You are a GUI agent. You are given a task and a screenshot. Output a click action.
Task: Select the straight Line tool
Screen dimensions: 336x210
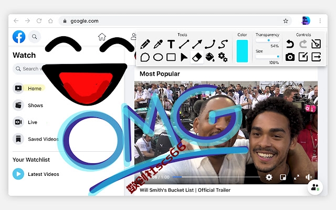[184, 44]
